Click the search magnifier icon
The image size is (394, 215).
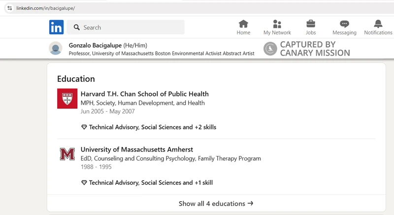pos(77,28)
